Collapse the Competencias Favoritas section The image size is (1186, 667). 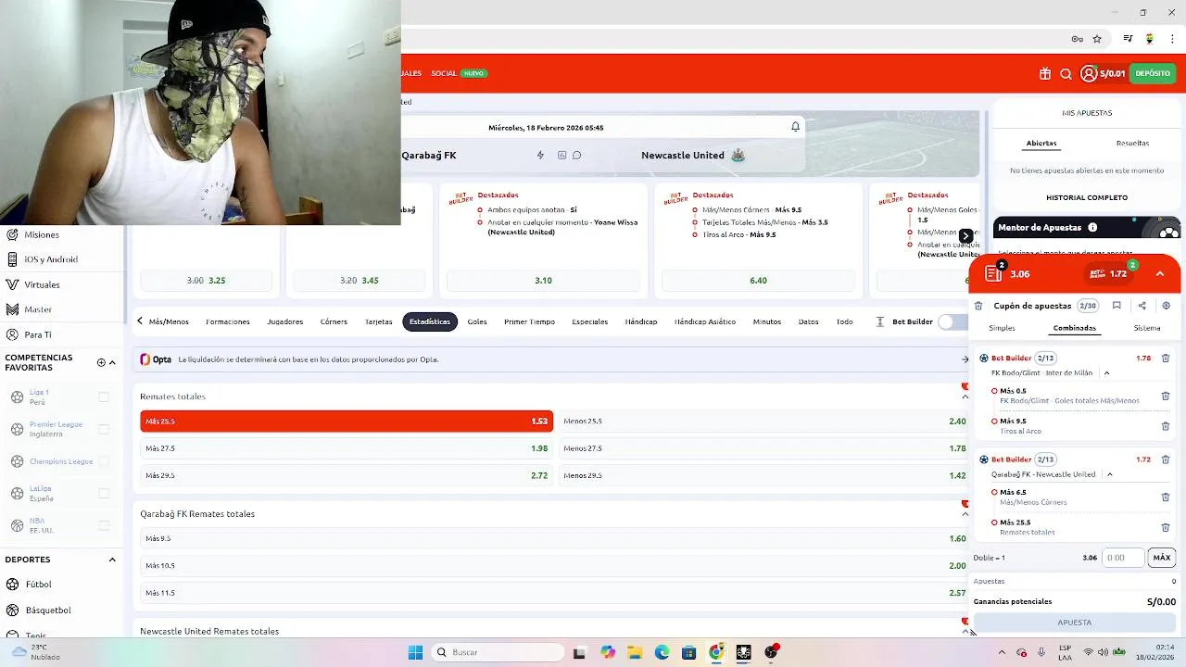113,362
